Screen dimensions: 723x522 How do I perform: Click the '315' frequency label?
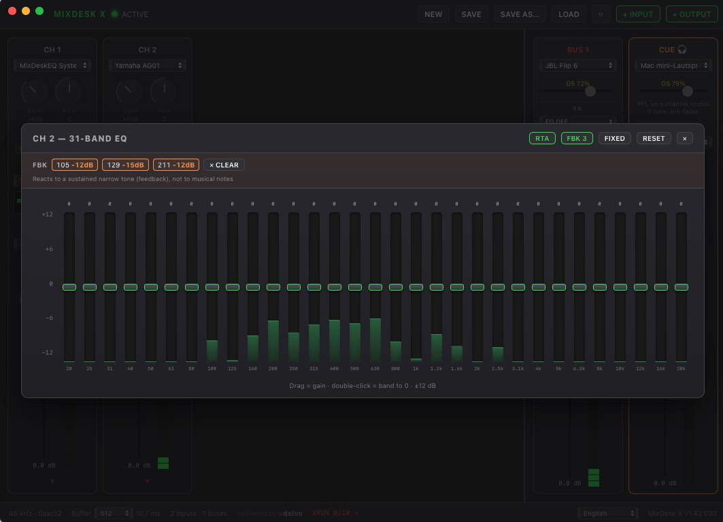point(314,369)
